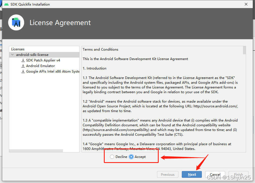Select the android-sdk-license row

click(x=44, y=55)
